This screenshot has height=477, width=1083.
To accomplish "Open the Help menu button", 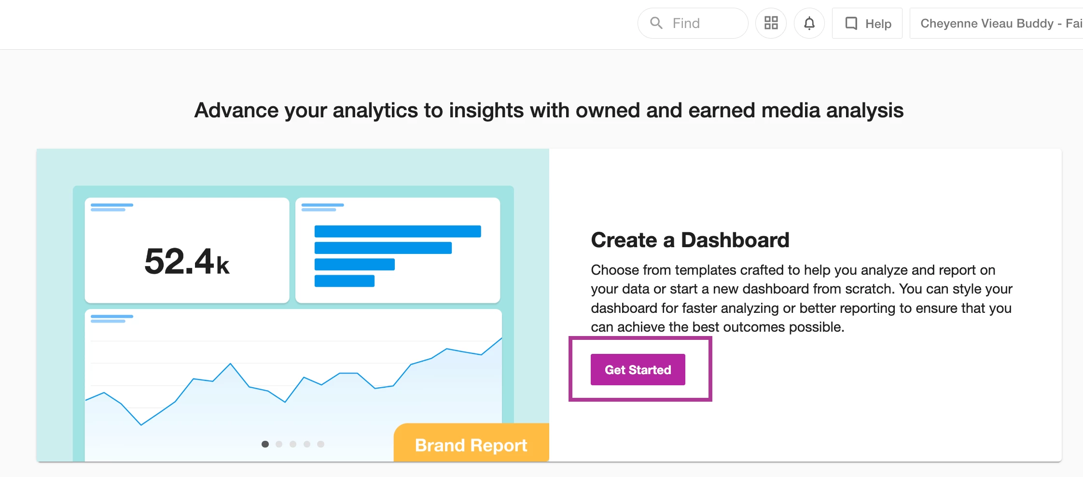I will point(867,23).
